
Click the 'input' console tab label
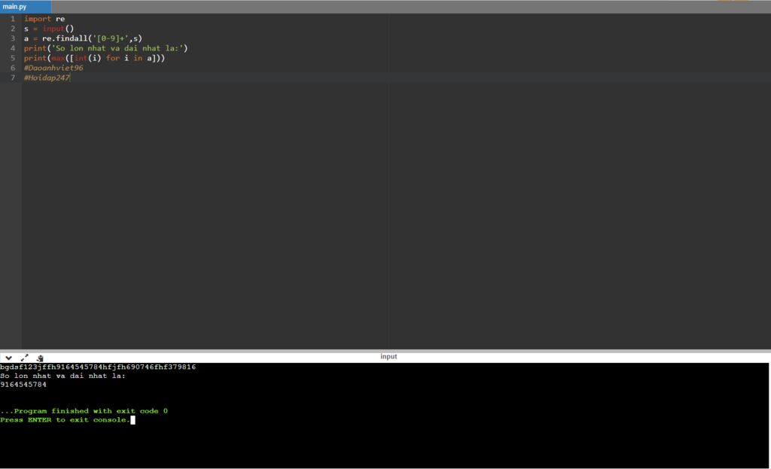click(x=389, y=356)
